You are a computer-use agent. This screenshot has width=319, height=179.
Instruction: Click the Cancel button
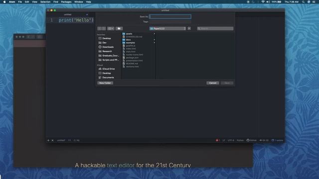tap(213, 83)
